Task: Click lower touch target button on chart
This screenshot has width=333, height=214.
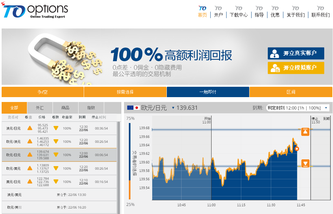Action: (305, 163)
